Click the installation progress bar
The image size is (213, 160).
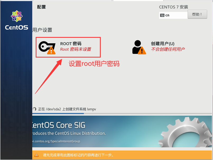[x=79, y=114]
